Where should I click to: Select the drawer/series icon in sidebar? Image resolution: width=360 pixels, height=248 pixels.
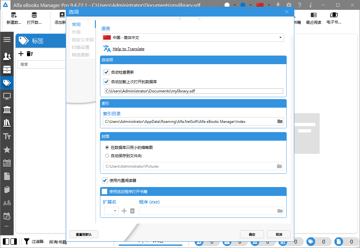pos(7,69)
